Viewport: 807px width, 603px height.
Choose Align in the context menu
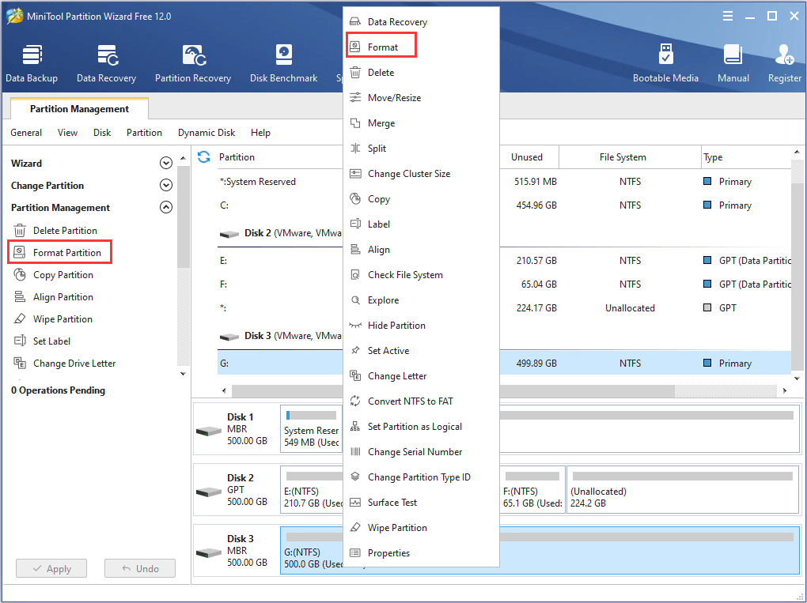pos(421,249)
